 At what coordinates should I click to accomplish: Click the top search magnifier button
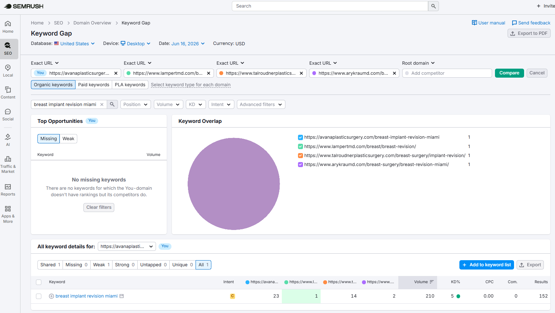[x=434, y=6]
